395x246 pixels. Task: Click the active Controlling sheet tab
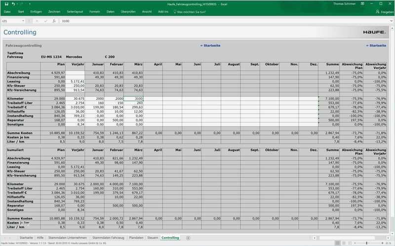pos(170,238)
